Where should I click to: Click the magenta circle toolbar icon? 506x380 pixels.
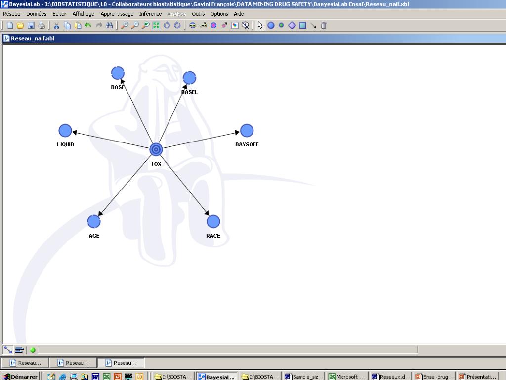tap(213, 25)
